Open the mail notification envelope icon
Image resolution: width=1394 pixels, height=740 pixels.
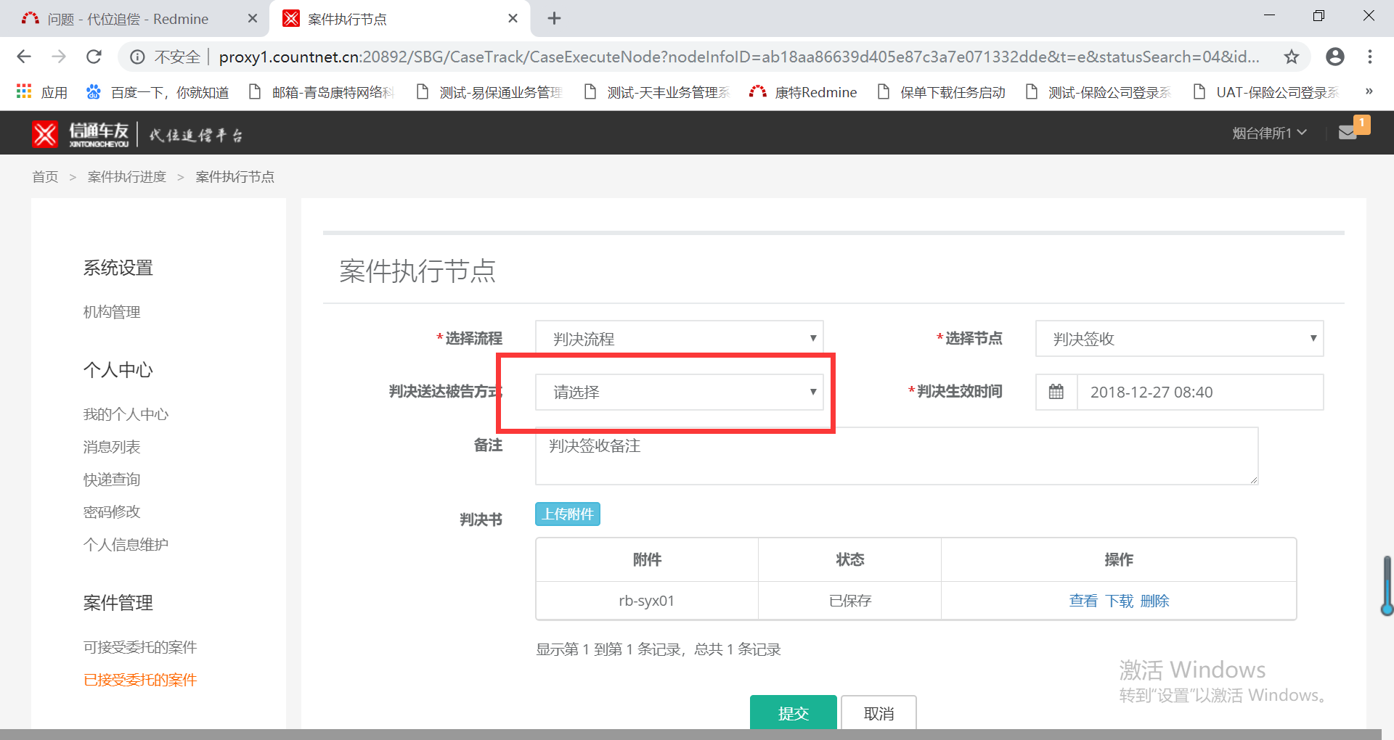(x=1348, y=132)
